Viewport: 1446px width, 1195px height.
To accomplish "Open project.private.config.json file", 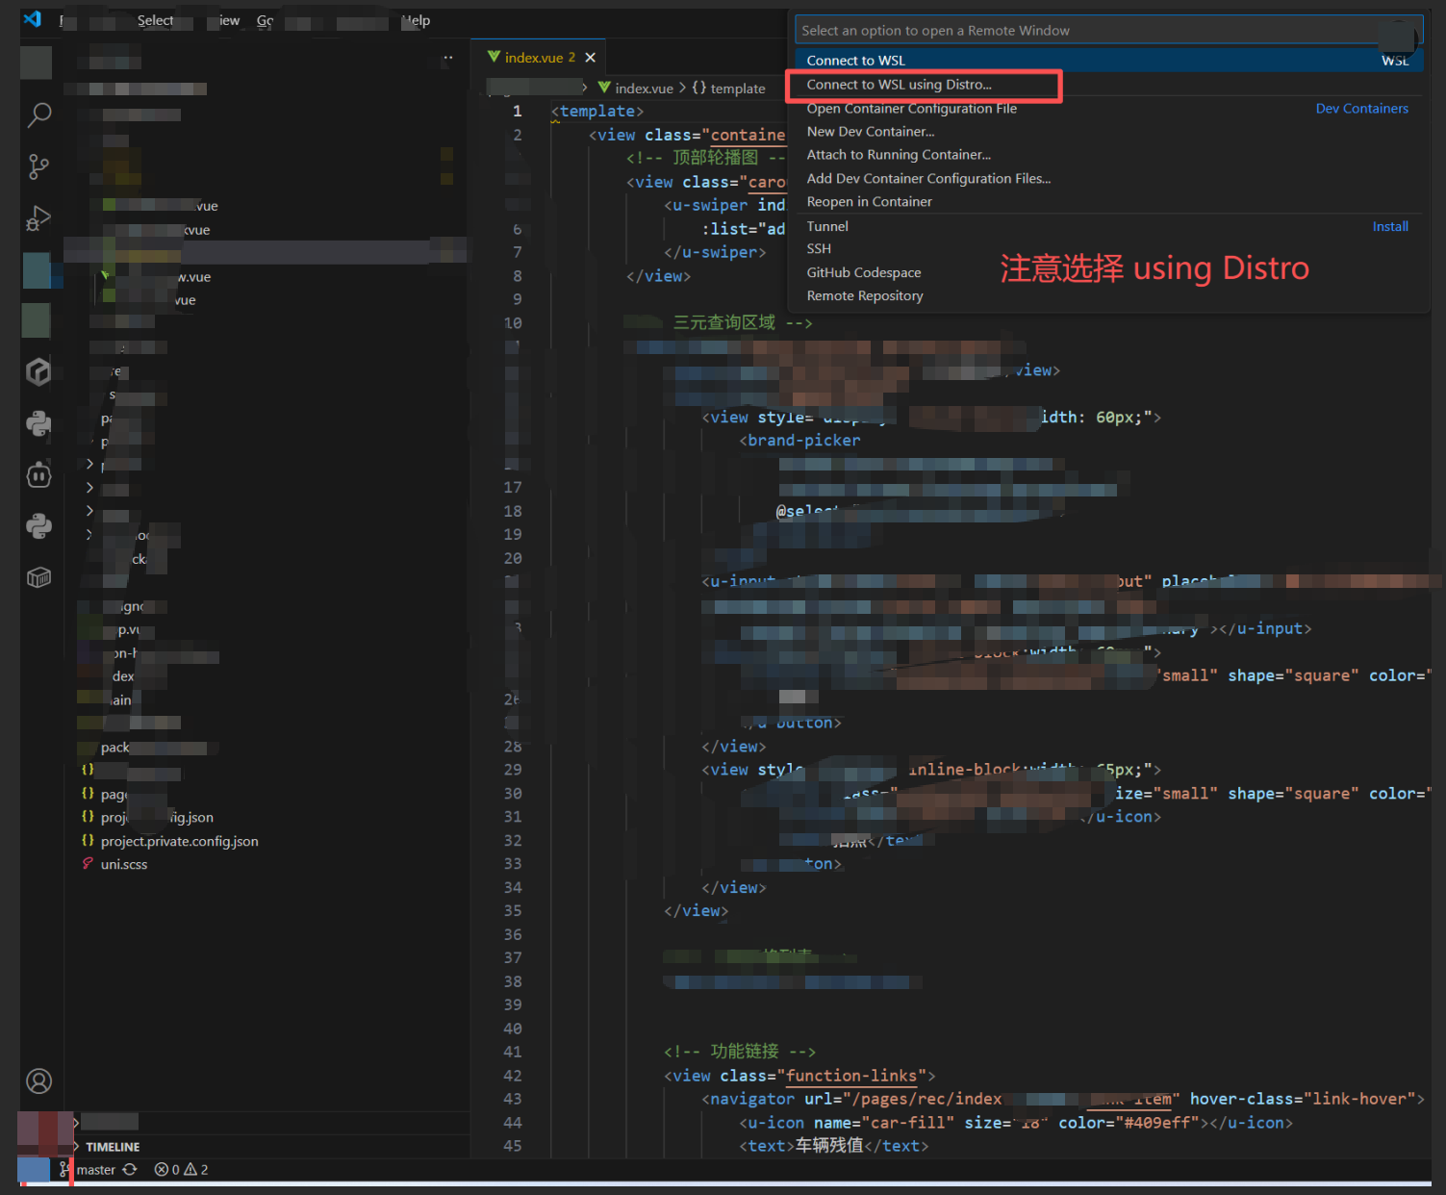I will coord(179,841).
